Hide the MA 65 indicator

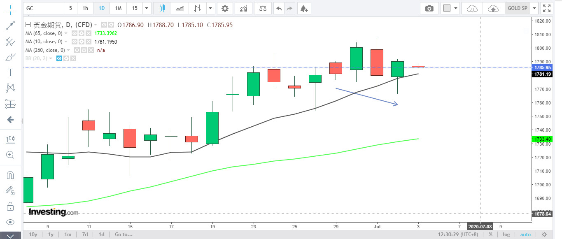coord(75,33)
